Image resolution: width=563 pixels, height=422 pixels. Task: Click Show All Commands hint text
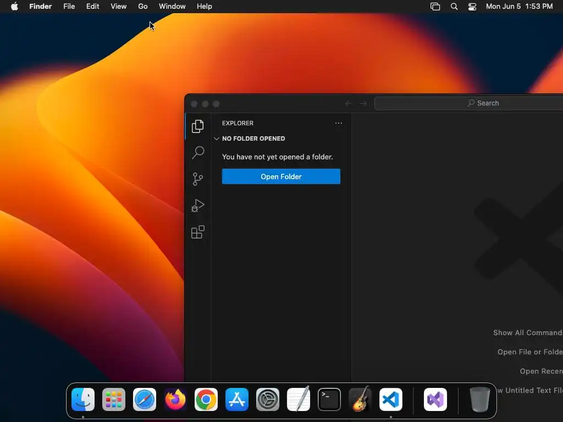click(528, 332)
